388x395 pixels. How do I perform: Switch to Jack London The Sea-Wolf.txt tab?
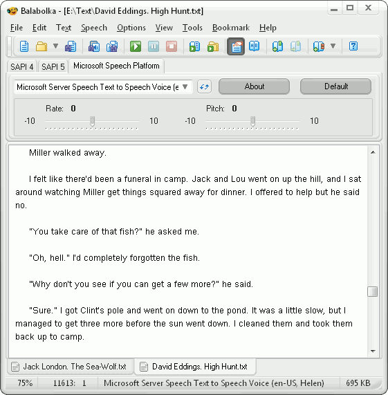70,367
